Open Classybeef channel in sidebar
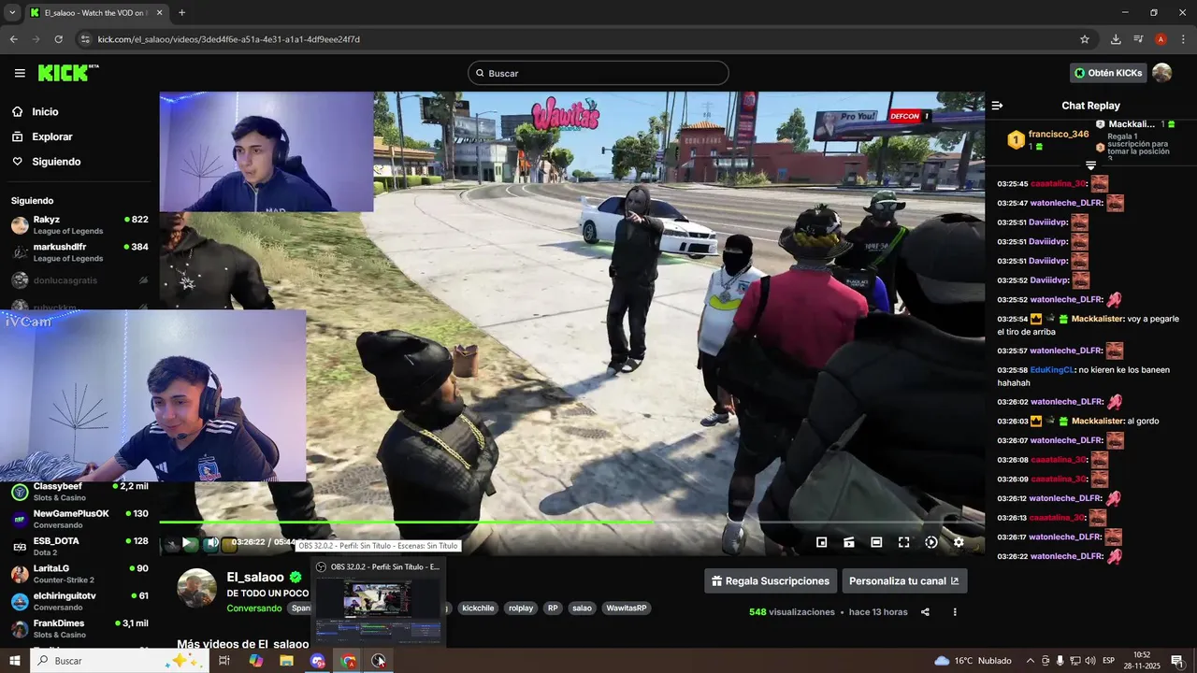Screen dimensions: 1197x673 coord(79,492)
